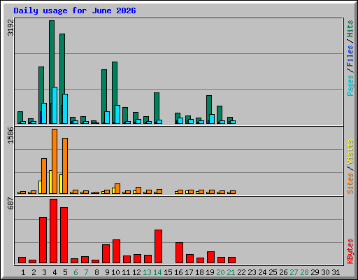This screenshot has width=358, height=280.
Task: Select the orange sites bar for day 4
Action: click(55, 161)
